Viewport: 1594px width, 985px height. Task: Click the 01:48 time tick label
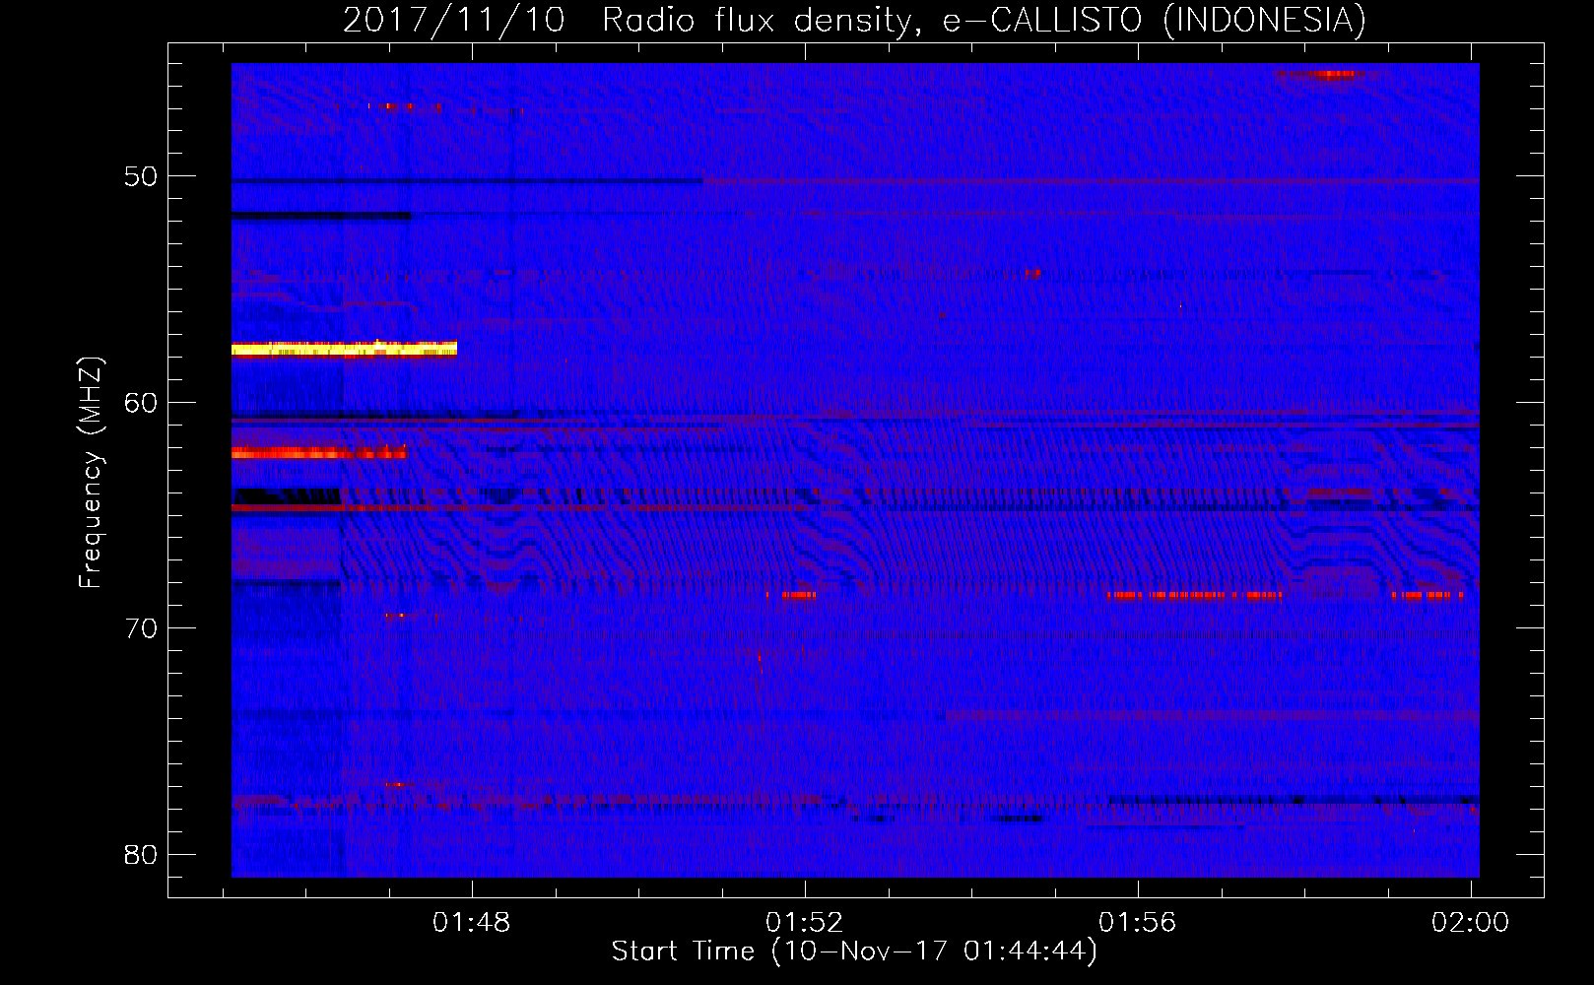pyautogui.click(x=472, y=922)
